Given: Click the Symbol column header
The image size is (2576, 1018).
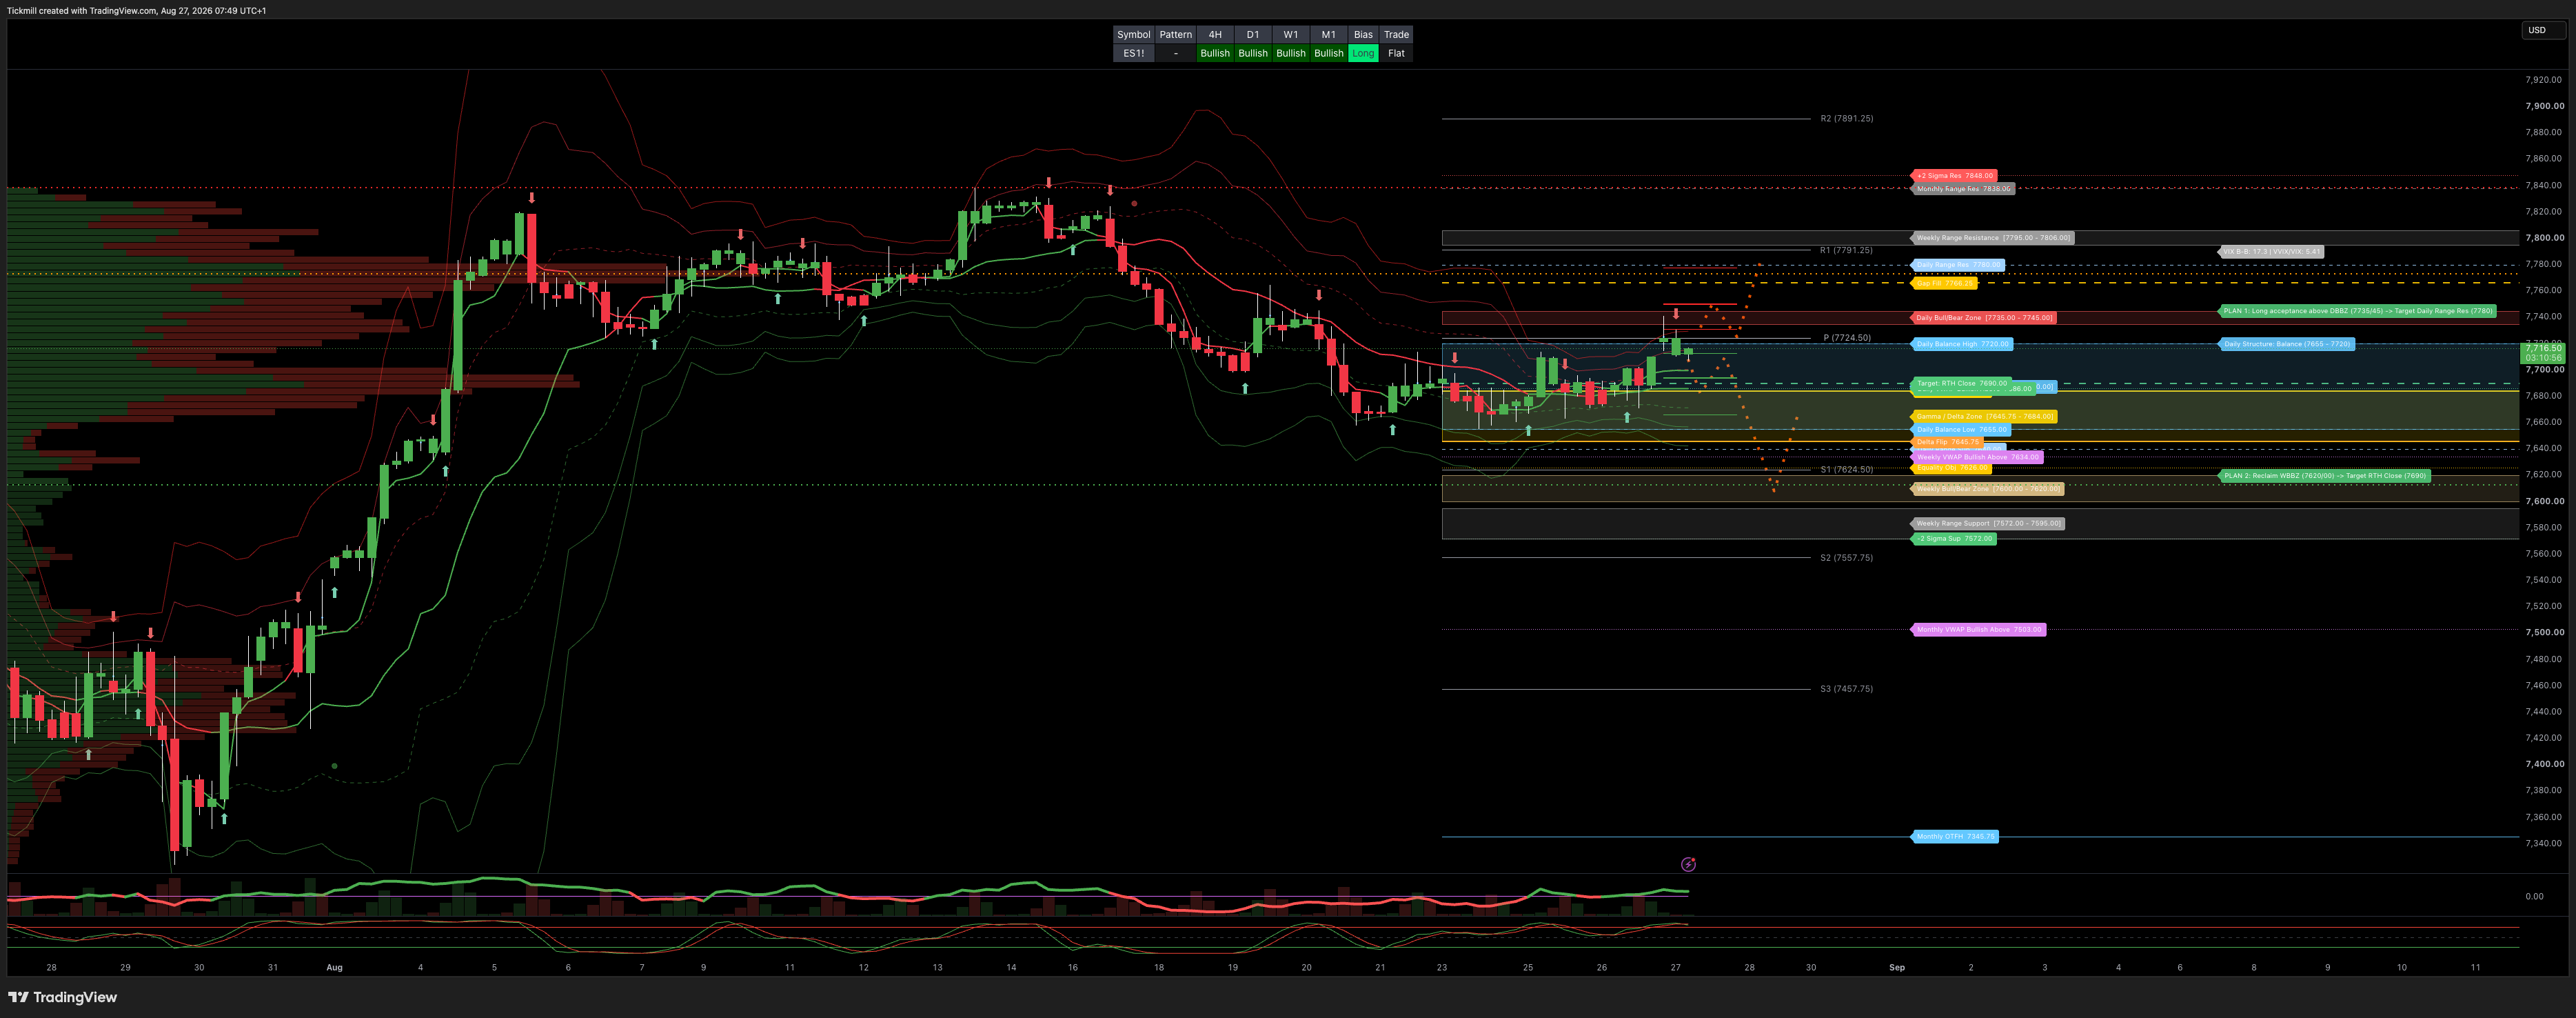Looking at the screenshot, I should pyautogui.click(x=1133, y=34).
